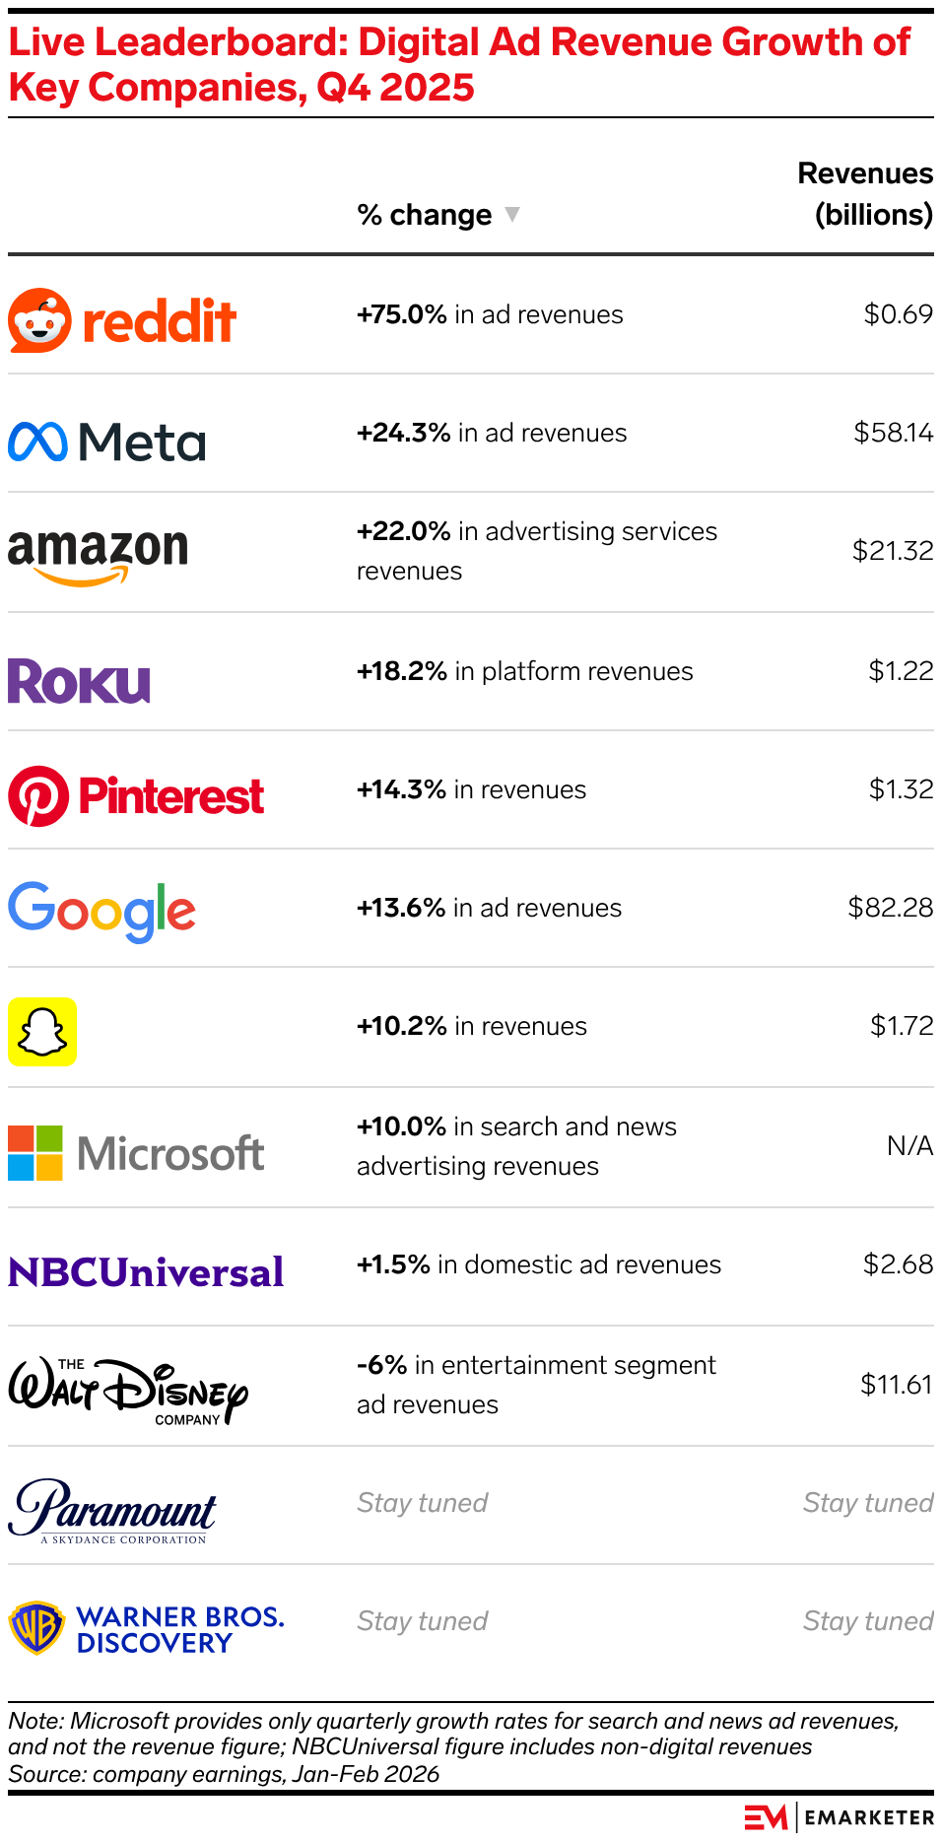This screenshot has width=942, height=1843.
Task: Click the Warner Bros. Discovery logo
Action: (146, 1629)
